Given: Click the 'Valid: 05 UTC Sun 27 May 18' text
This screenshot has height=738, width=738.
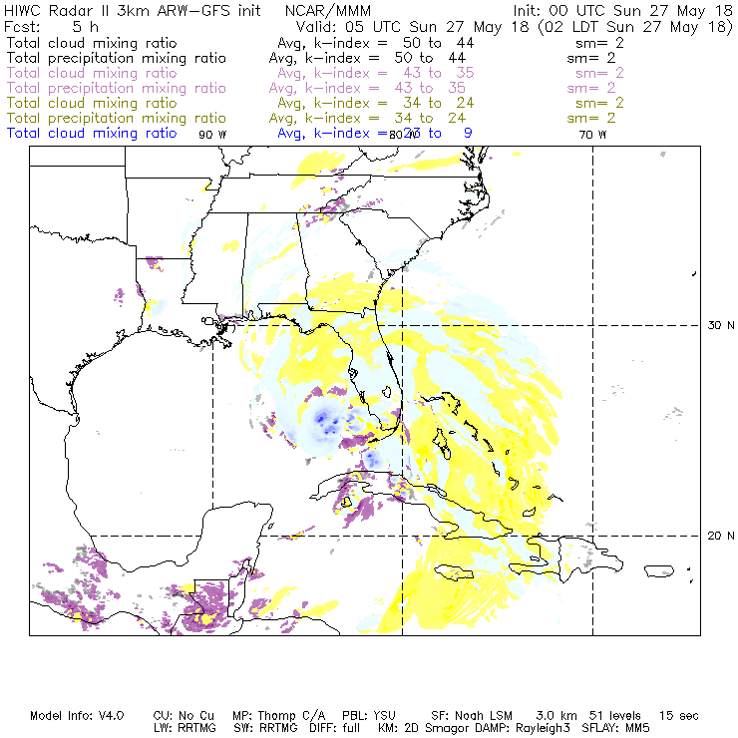Looking at the screenshot, I should coord(412,26).
